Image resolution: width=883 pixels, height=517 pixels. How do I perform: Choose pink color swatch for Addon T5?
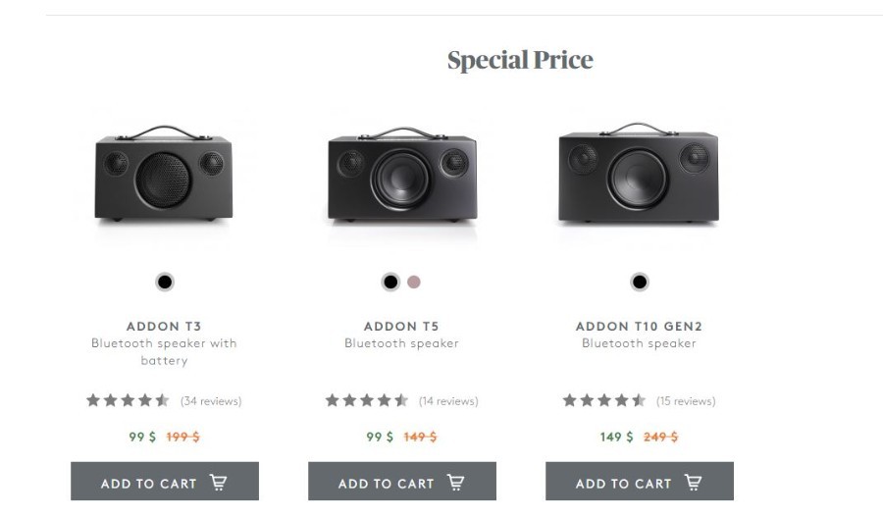click(414, 282)
